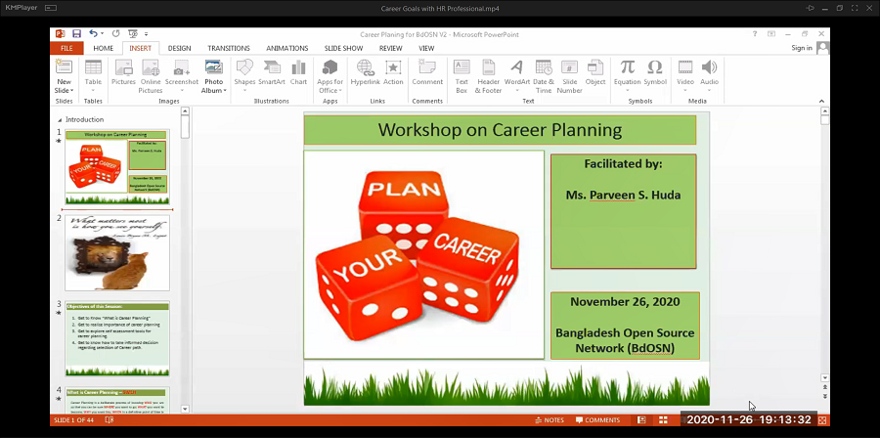This screenshot has height=438, width=880.
Task: Start slideshow from beginning in Quick Access Toolbar
Action: [133, 33]
